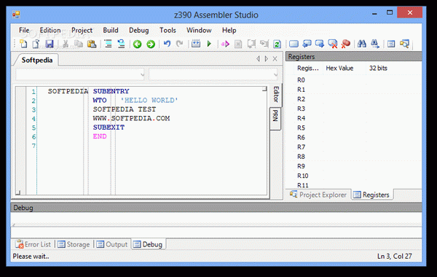Click the Save floppy disk icon
This screenshot has height=277, width=437.
[50, 44]
